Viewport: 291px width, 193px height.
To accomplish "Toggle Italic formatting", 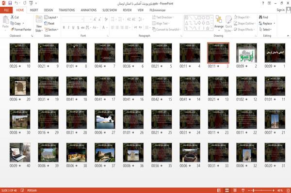I will pos(68,28).
